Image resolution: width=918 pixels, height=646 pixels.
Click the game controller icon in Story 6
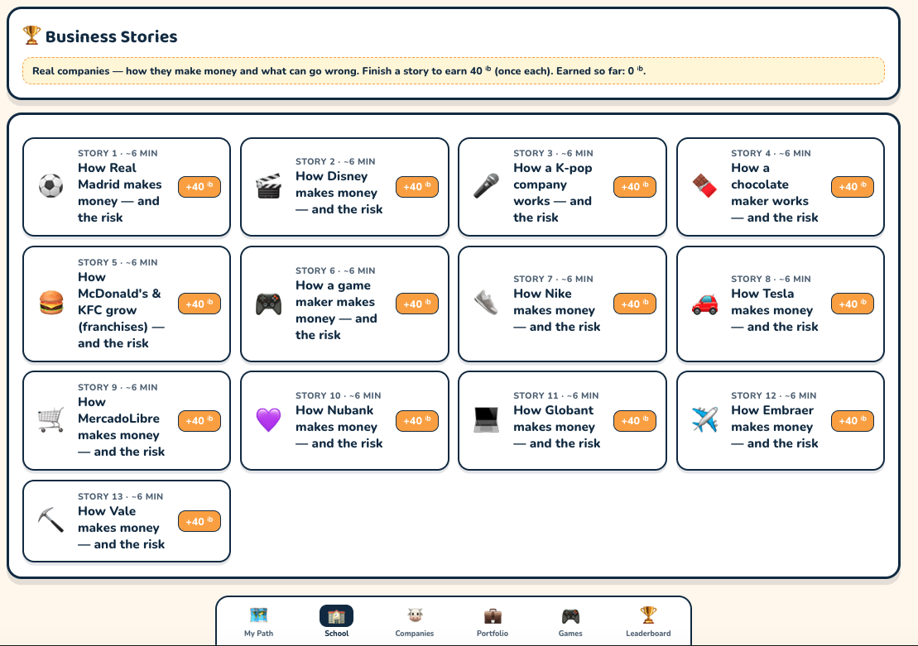269,304
